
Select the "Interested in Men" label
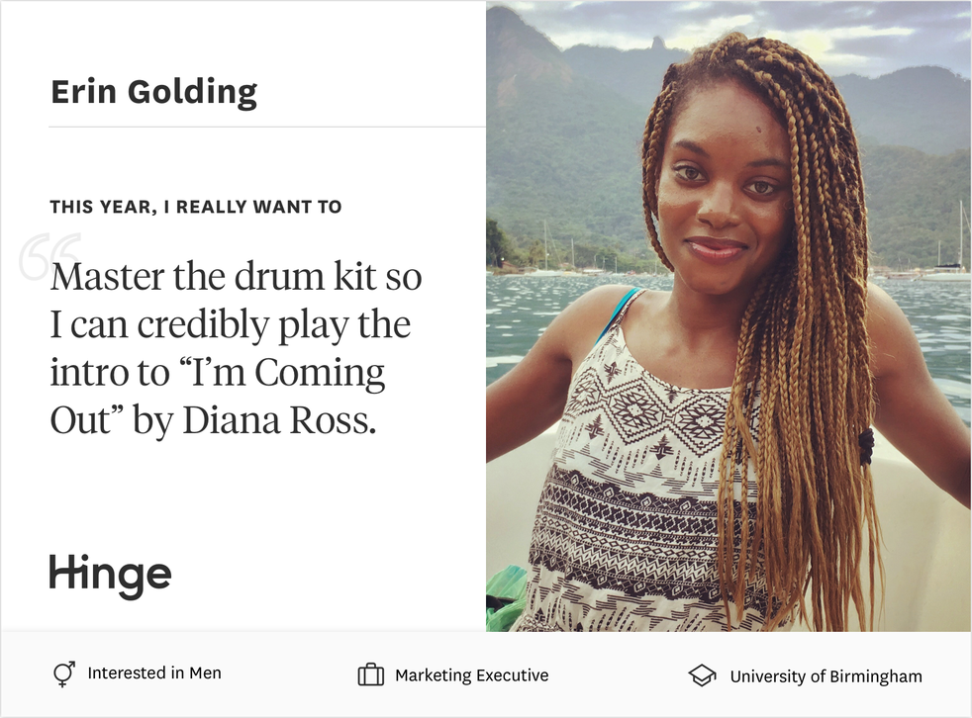pyautogui.click(x=154, y=673)
